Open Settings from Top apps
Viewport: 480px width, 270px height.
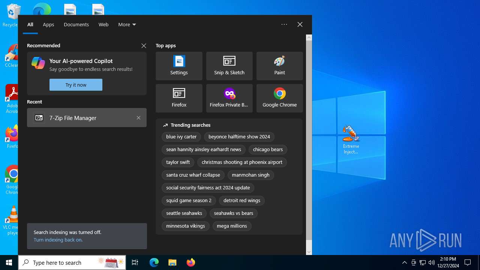pyautogui.click(x=179, y=66)
